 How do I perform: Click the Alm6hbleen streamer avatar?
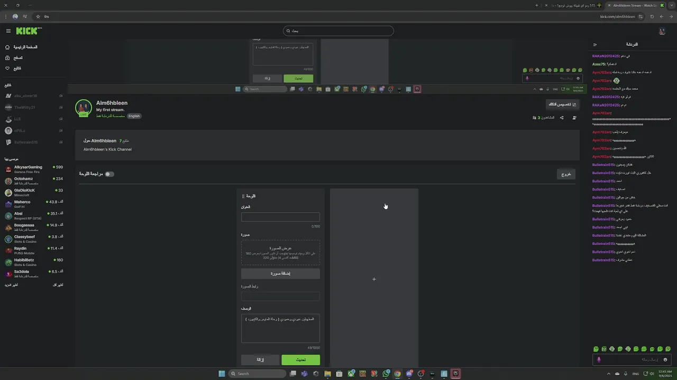coord(84,108)
